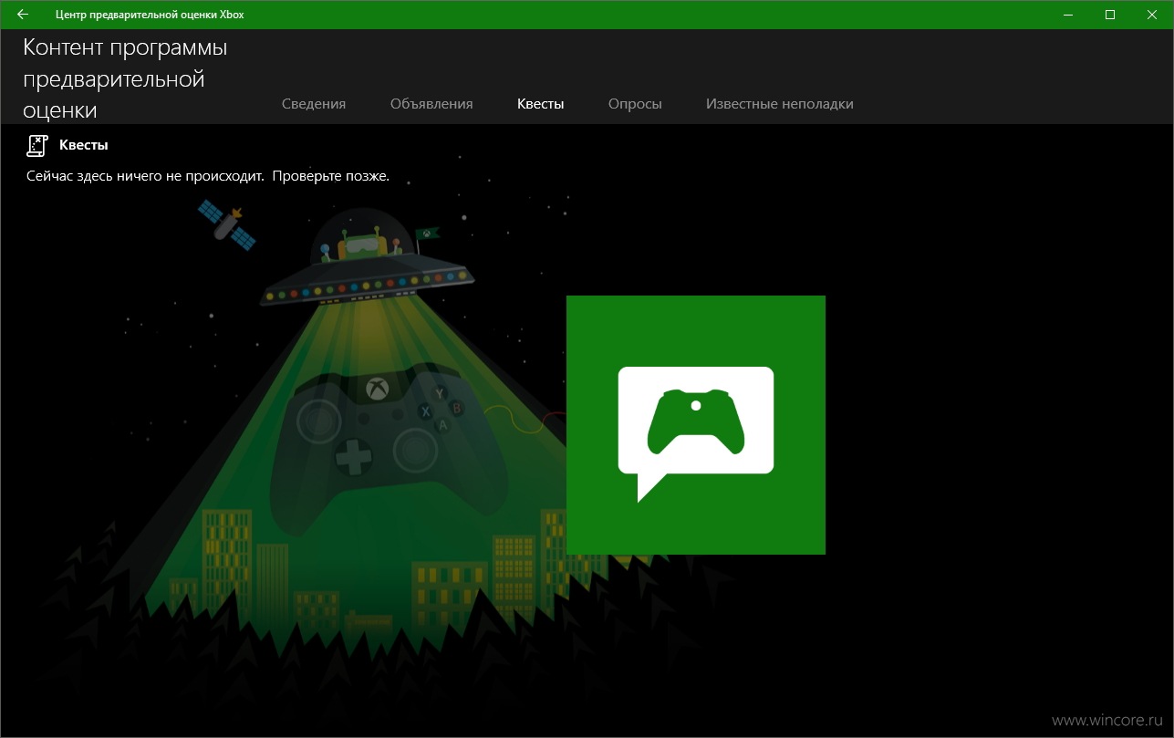Go back with the title bar arrow

click(x=23, y=15)
